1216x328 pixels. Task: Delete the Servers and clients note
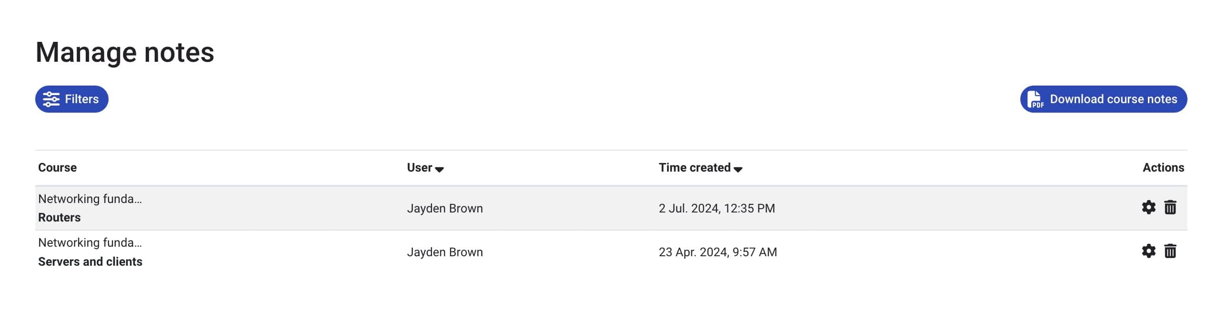1170,251
